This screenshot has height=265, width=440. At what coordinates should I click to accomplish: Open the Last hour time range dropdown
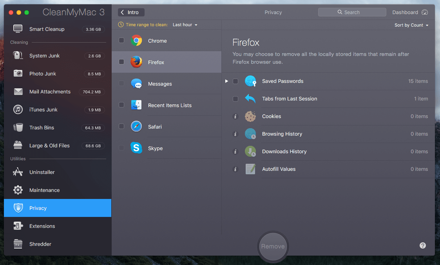[185, 25]
